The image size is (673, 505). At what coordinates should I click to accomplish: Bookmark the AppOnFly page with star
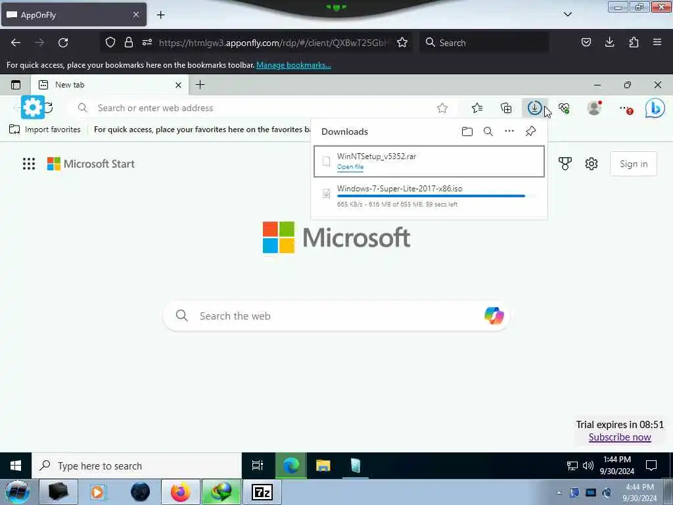(402, 42)
